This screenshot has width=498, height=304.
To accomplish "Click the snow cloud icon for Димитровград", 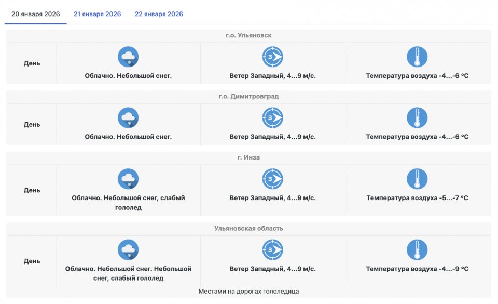I will tap(128, 118).
